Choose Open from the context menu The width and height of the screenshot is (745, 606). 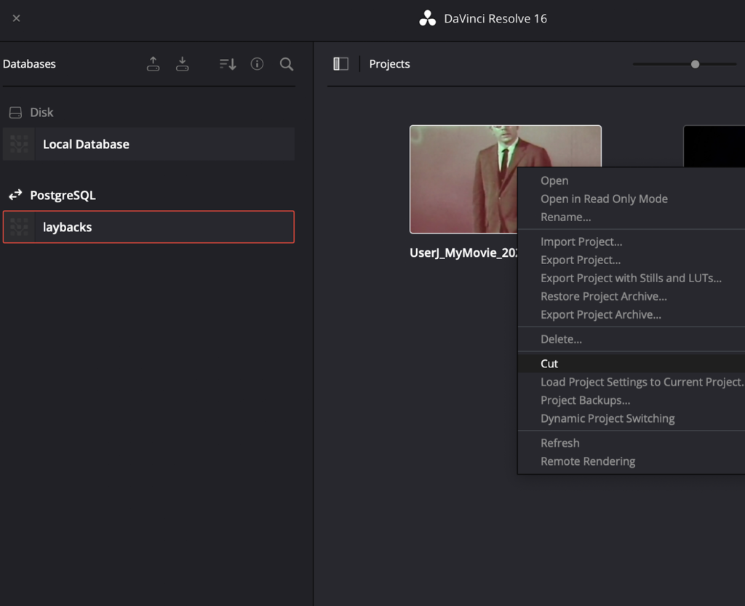coord(554,180)
